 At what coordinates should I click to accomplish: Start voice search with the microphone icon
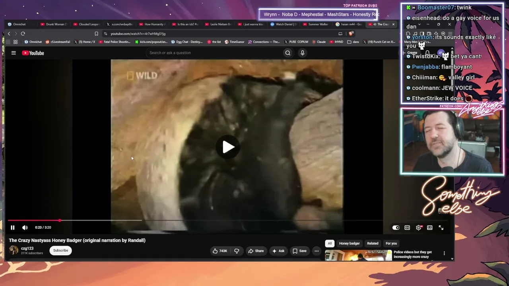tap(303, 53)
